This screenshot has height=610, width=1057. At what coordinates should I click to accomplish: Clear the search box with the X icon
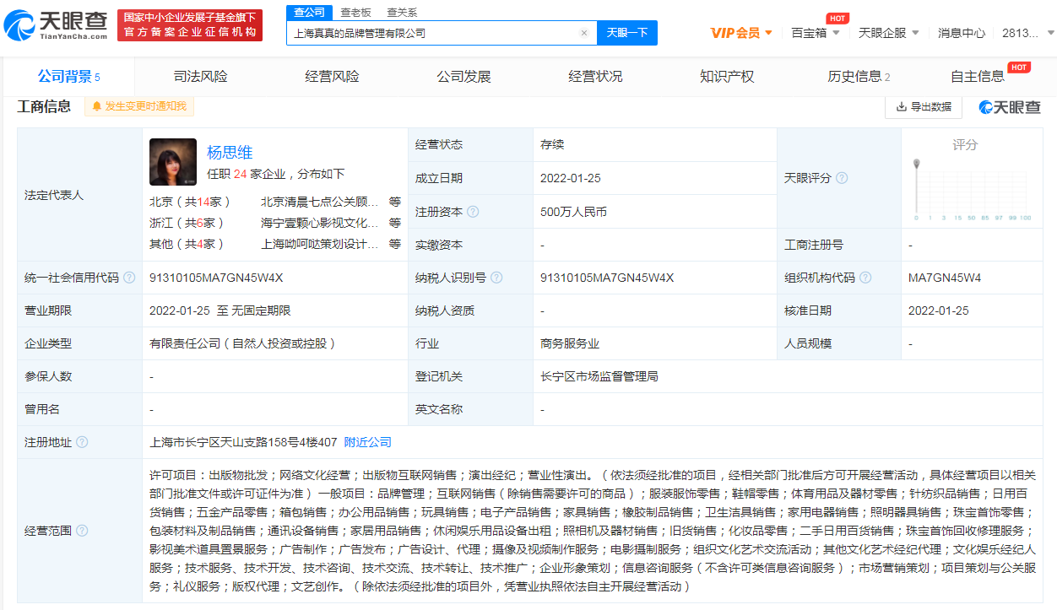(583, 33)
